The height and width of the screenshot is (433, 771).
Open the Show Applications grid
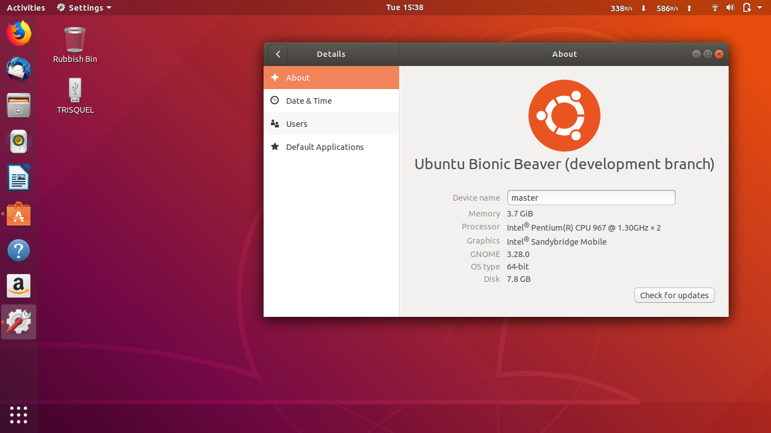(x=19, y=415)
